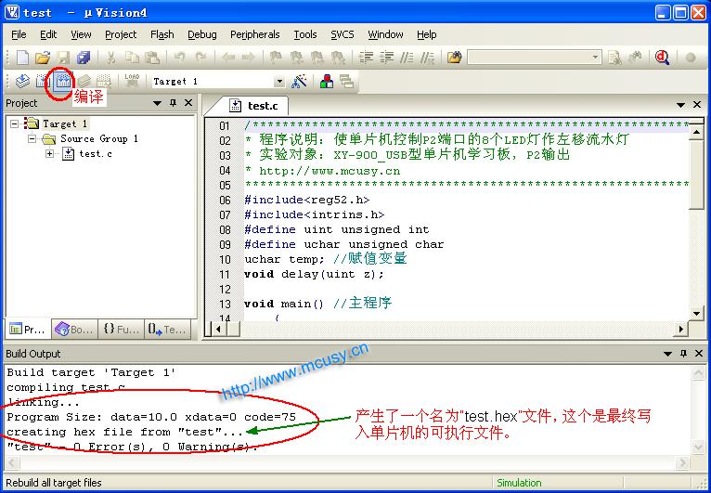The height and width of the screenshot is (493, 711).
Task: Click the Paste icon in the toolbar
Action: (152, 58)
